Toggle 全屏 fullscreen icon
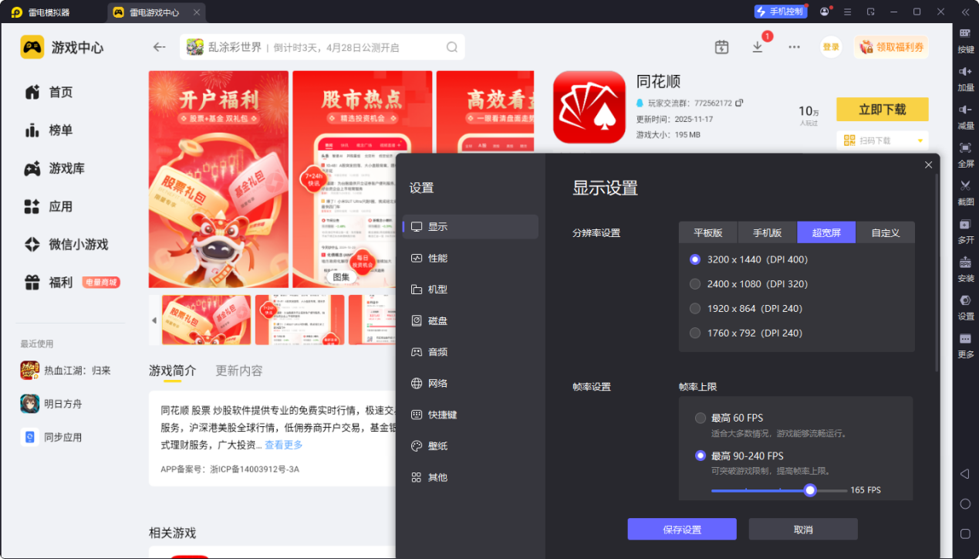 point(965,147)
